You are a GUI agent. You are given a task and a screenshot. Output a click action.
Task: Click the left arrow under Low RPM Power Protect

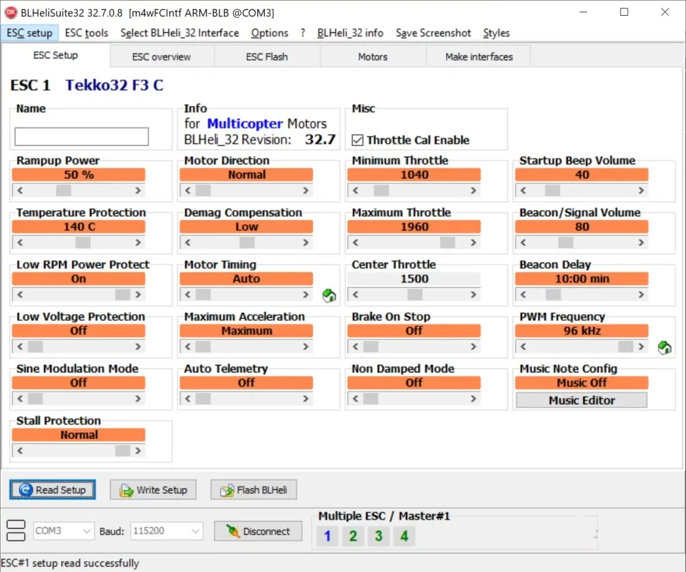click(20, 294)
